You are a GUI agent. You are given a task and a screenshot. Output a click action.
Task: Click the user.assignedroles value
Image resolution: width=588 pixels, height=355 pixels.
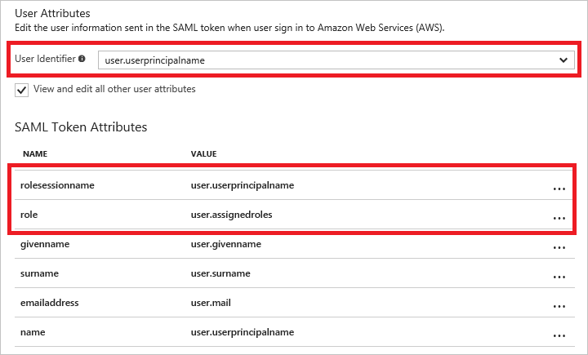[x=231, y=215]
